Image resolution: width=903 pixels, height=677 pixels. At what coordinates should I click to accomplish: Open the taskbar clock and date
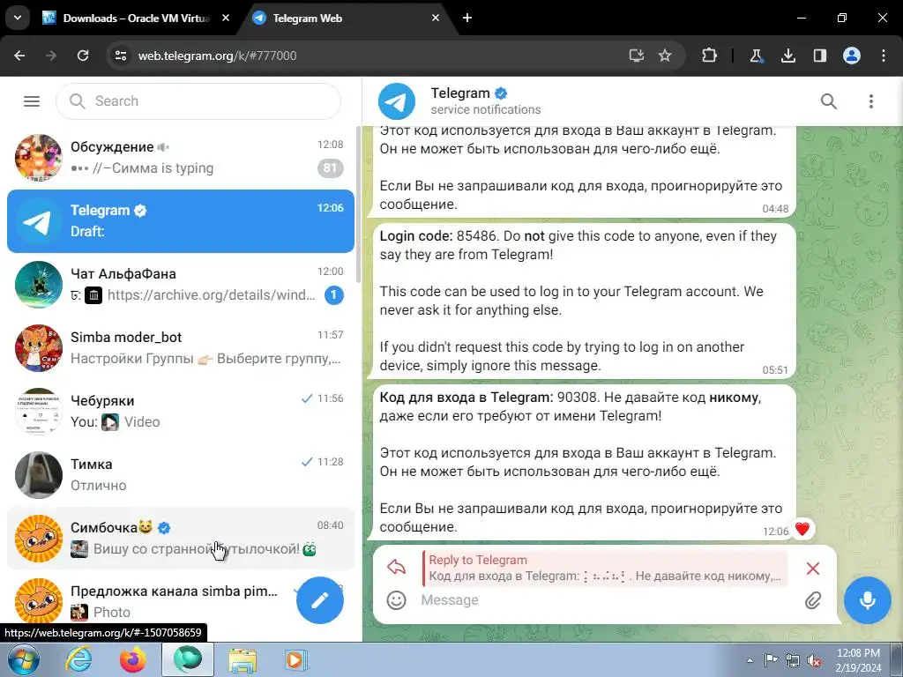[x=858, y=660]
